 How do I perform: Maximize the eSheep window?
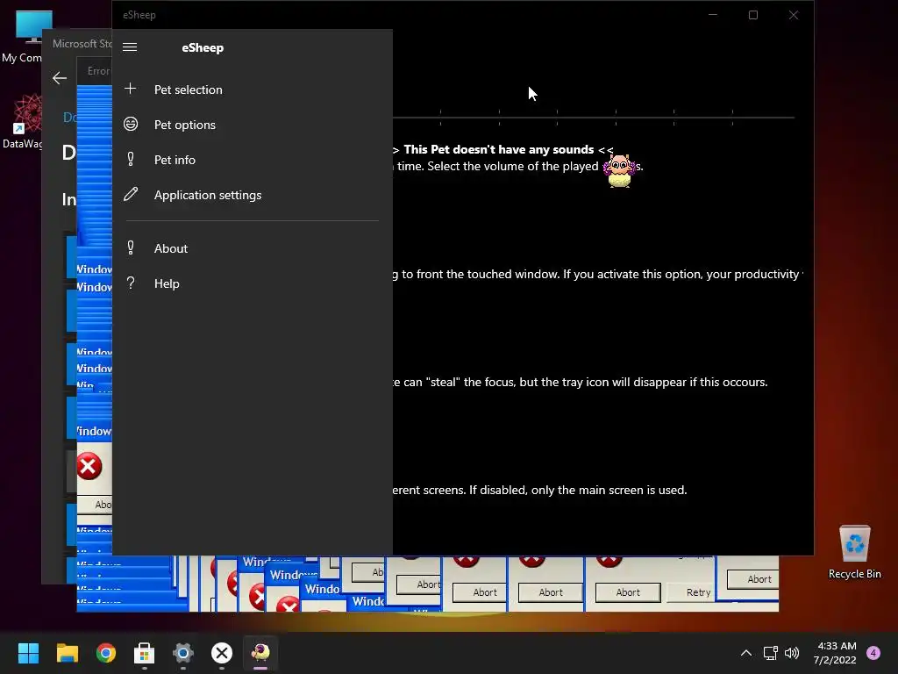[x=753, y=15]
